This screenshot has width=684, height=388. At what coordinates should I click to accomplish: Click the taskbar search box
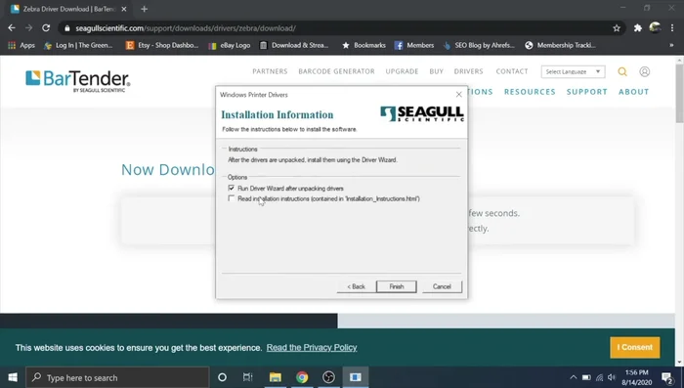tap(117, 377)
